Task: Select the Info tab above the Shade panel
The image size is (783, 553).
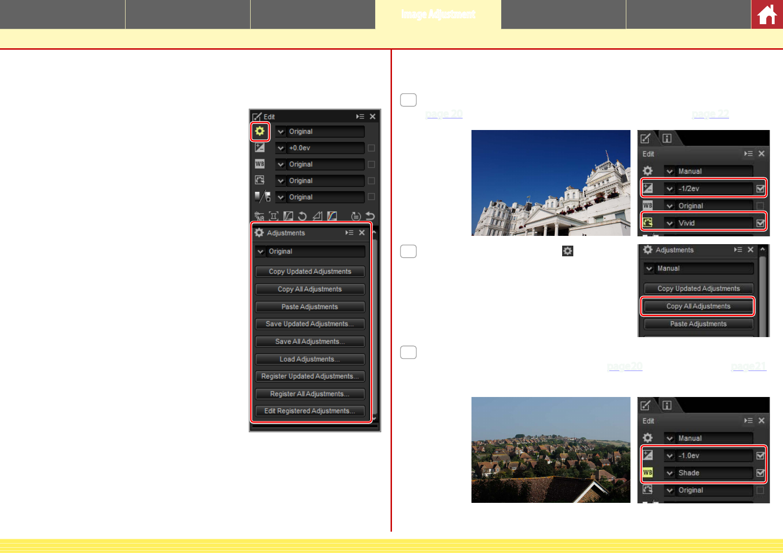Action: pyautogui.click(x=667, y=405)
